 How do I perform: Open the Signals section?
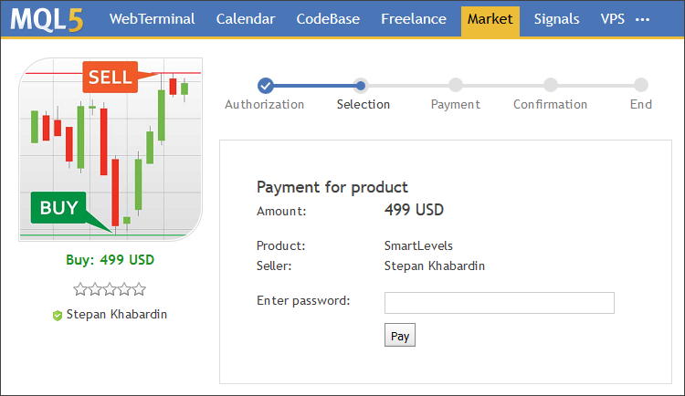coord(556,19)
